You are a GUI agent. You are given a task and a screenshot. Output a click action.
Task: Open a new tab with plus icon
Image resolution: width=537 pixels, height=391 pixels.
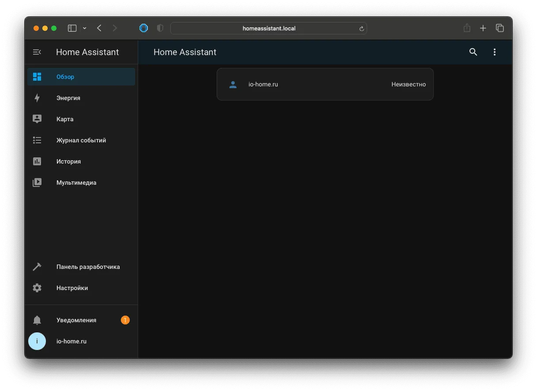(x=483, y=28)
